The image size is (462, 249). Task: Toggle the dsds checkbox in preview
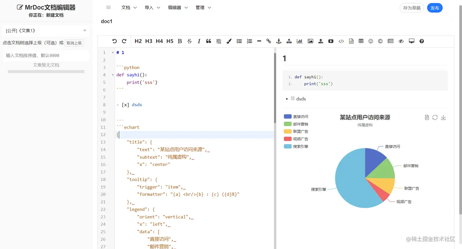(x=293, y=98)
